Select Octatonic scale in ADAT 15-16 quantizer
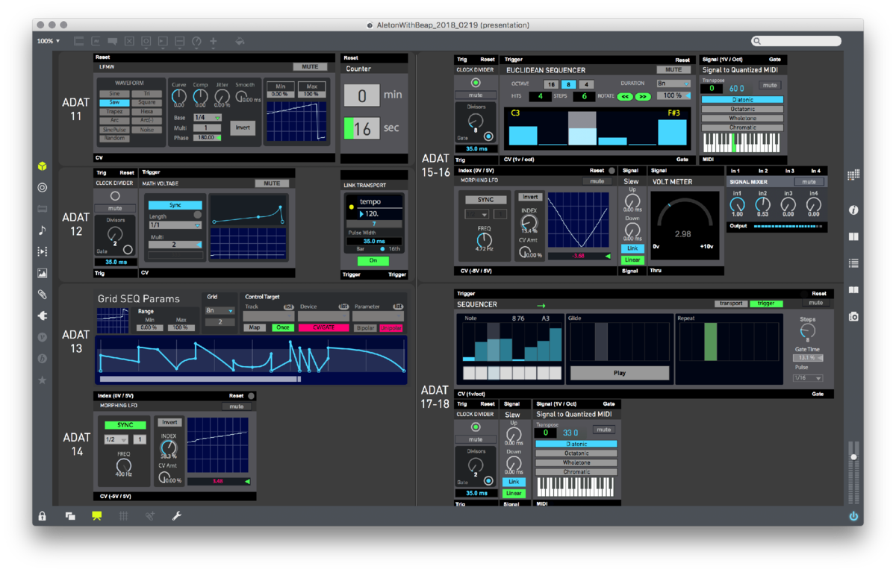Screen dimensions: 896x572 [x=742, y=109]
